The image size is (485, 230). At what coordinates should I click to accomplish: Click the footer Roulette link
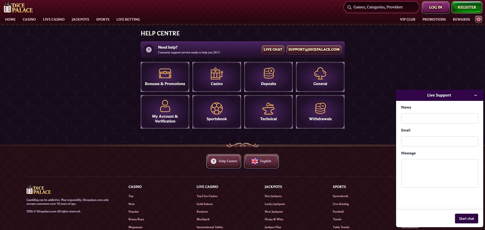pos(202,212)
